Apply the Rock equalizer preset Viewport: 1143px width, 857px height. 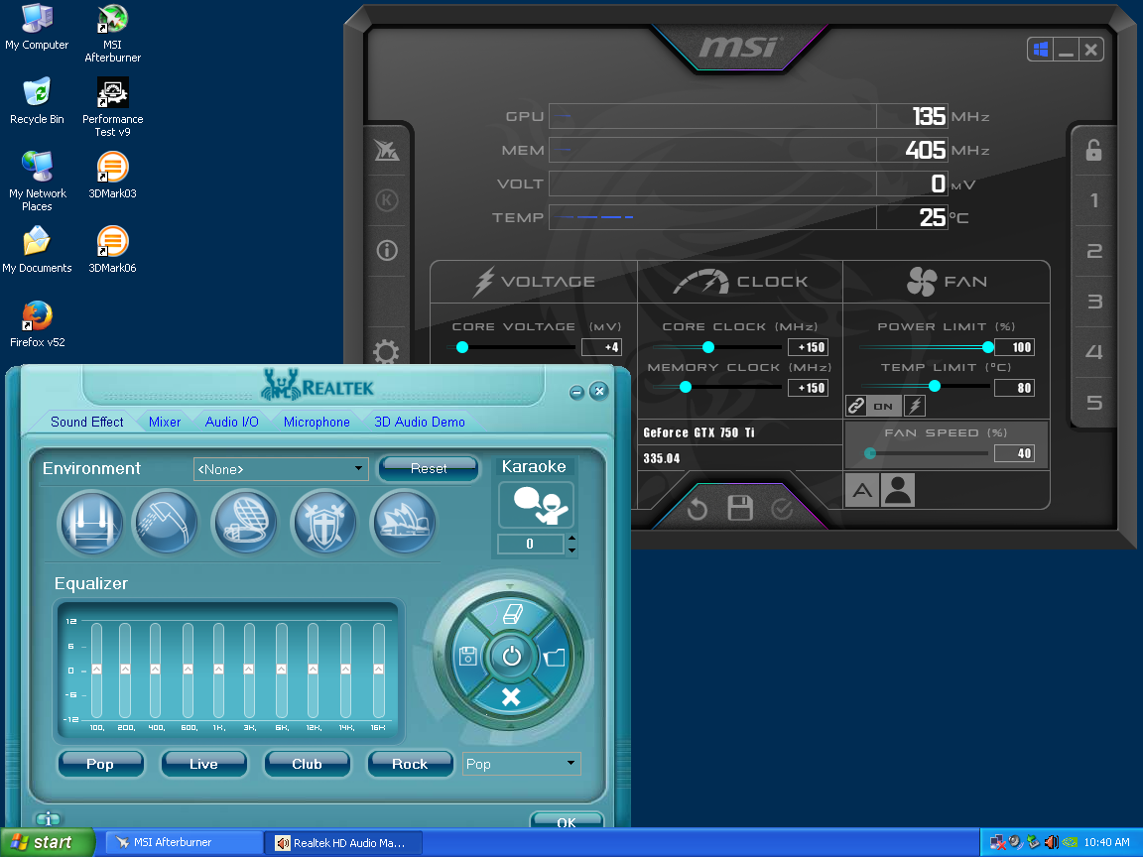click(410, 764)
